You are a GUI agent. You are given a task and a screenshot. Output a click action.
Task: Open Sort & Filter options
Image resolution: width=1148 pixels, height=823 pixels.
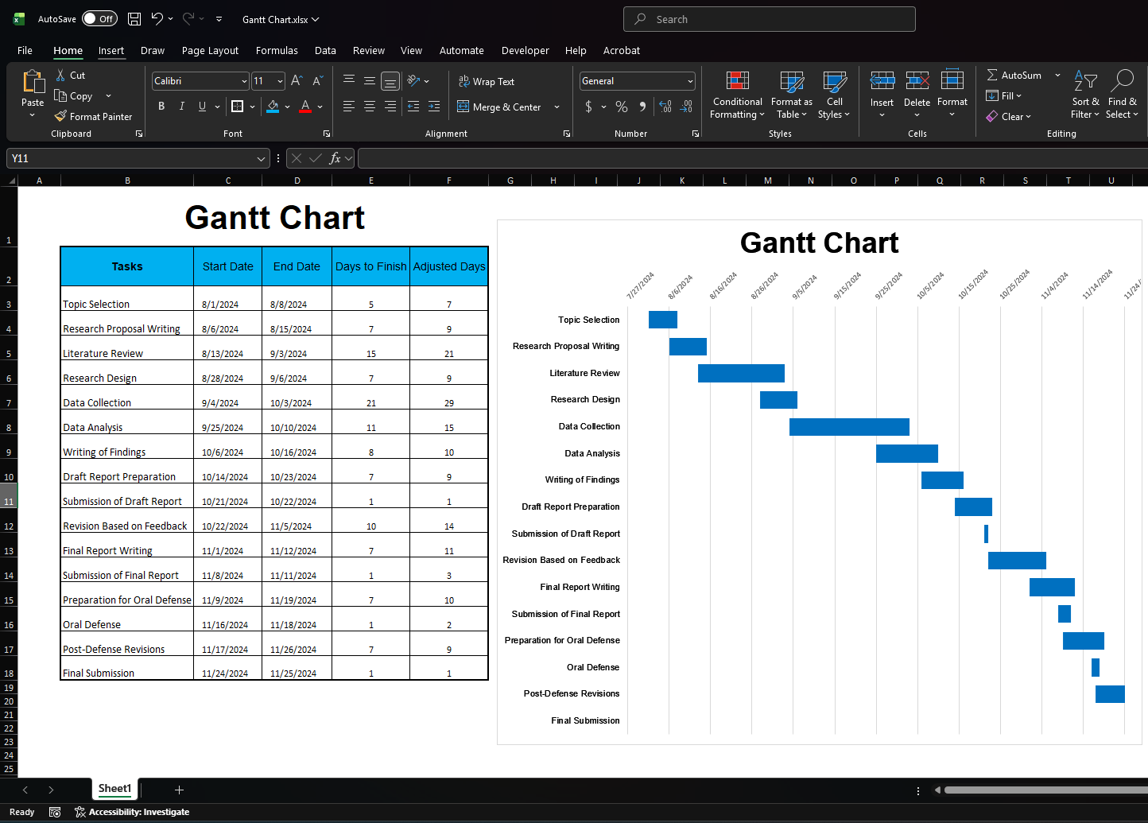[1084, 95]
